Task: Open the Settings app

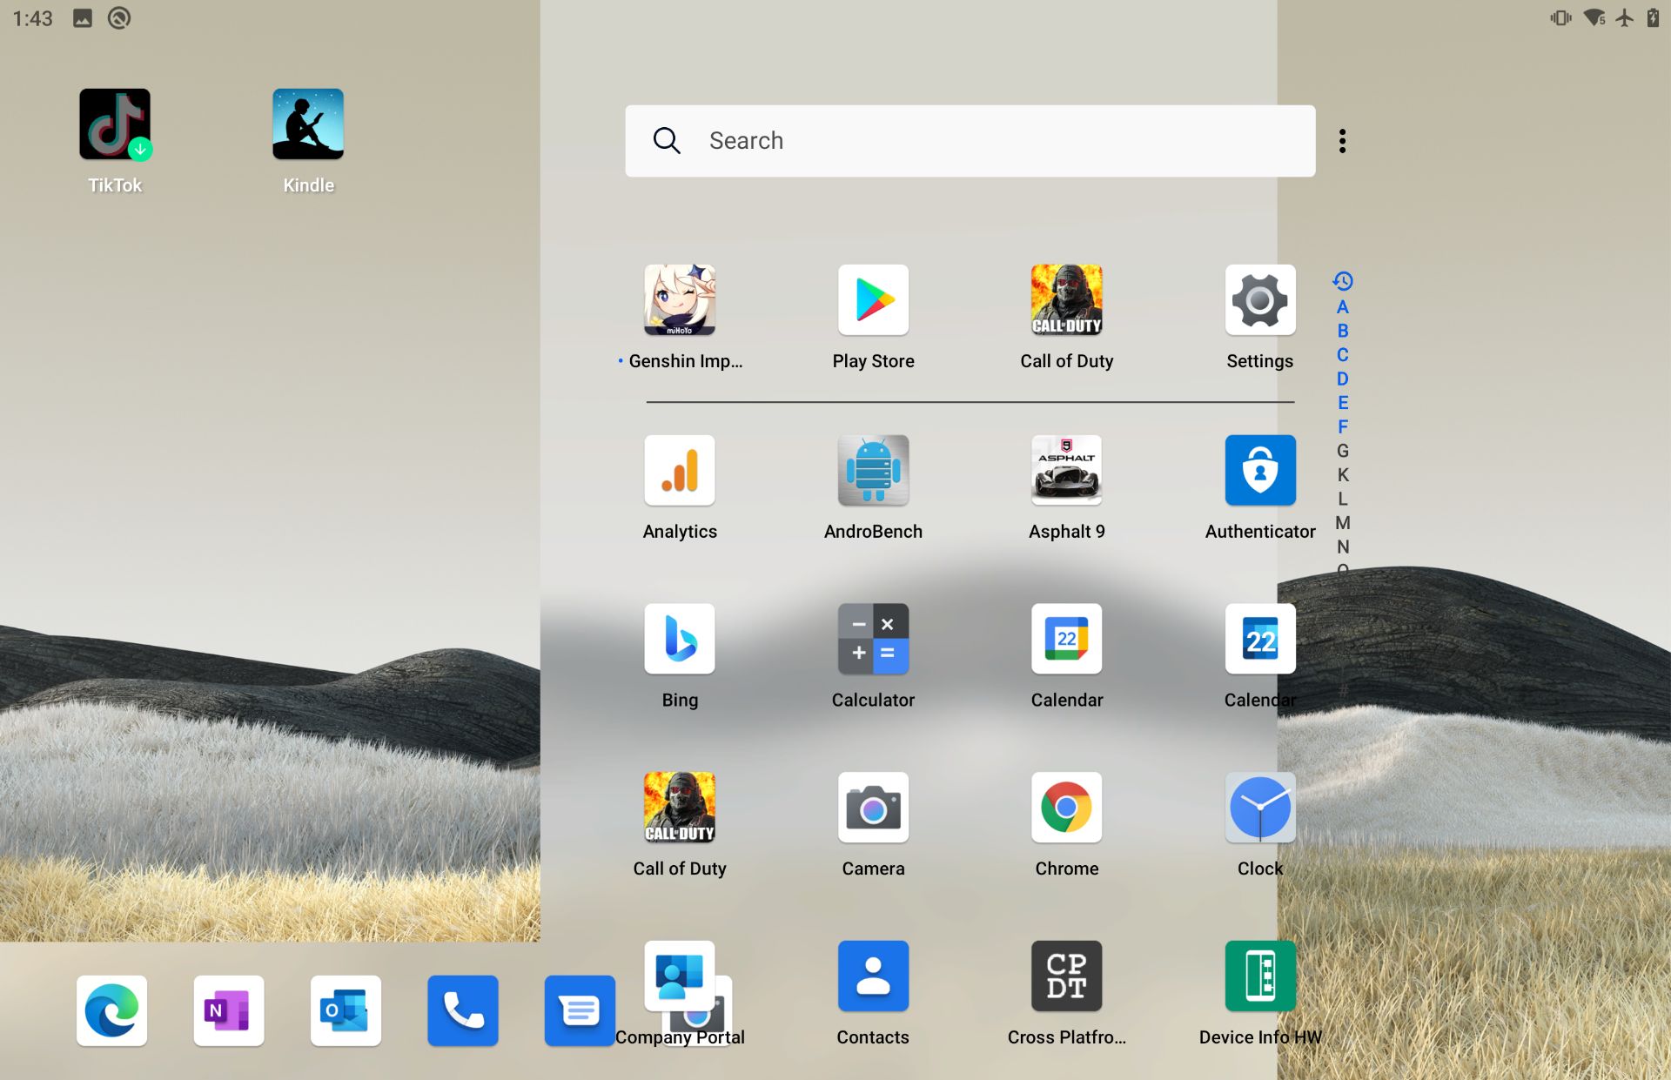Action: coord(1260,300)
